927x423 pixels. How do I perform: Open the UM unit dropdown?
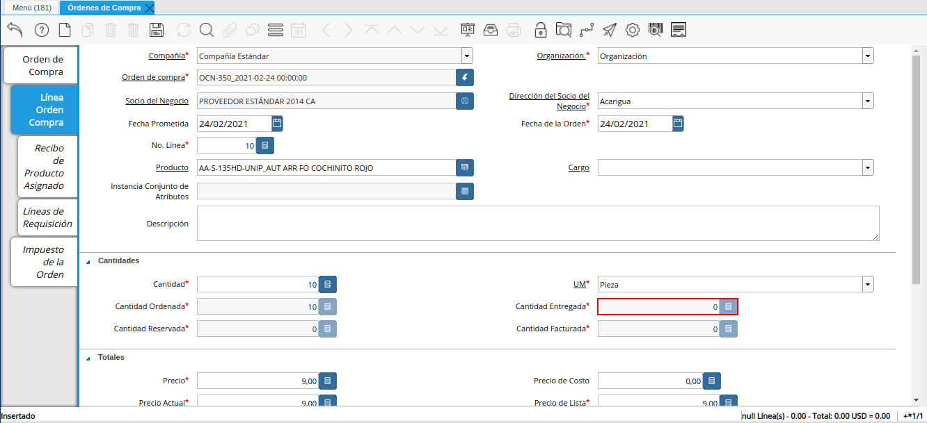(x=868, y=284)
